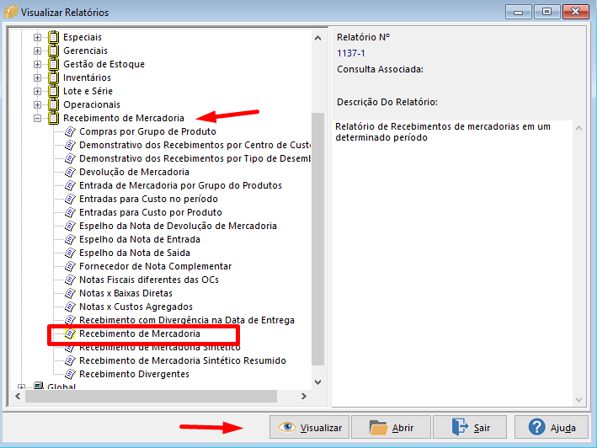Select Entrada de Mercadoria por Grupo do Produtos
The image size is (597, 448).
pyautogui.click(x=180, y=185)
